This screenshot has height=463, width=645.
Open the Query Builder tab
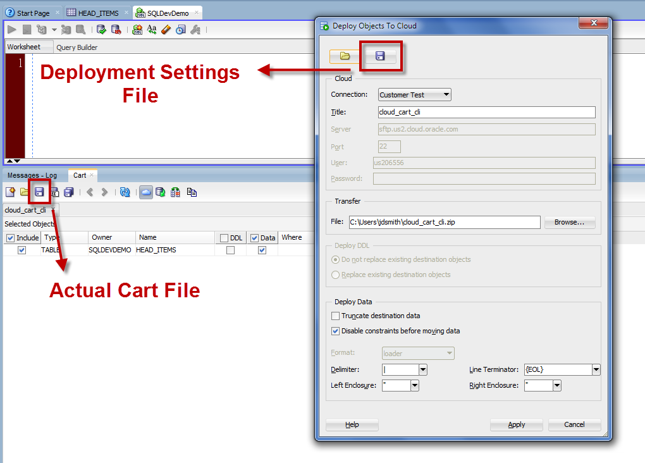(77, 47)
